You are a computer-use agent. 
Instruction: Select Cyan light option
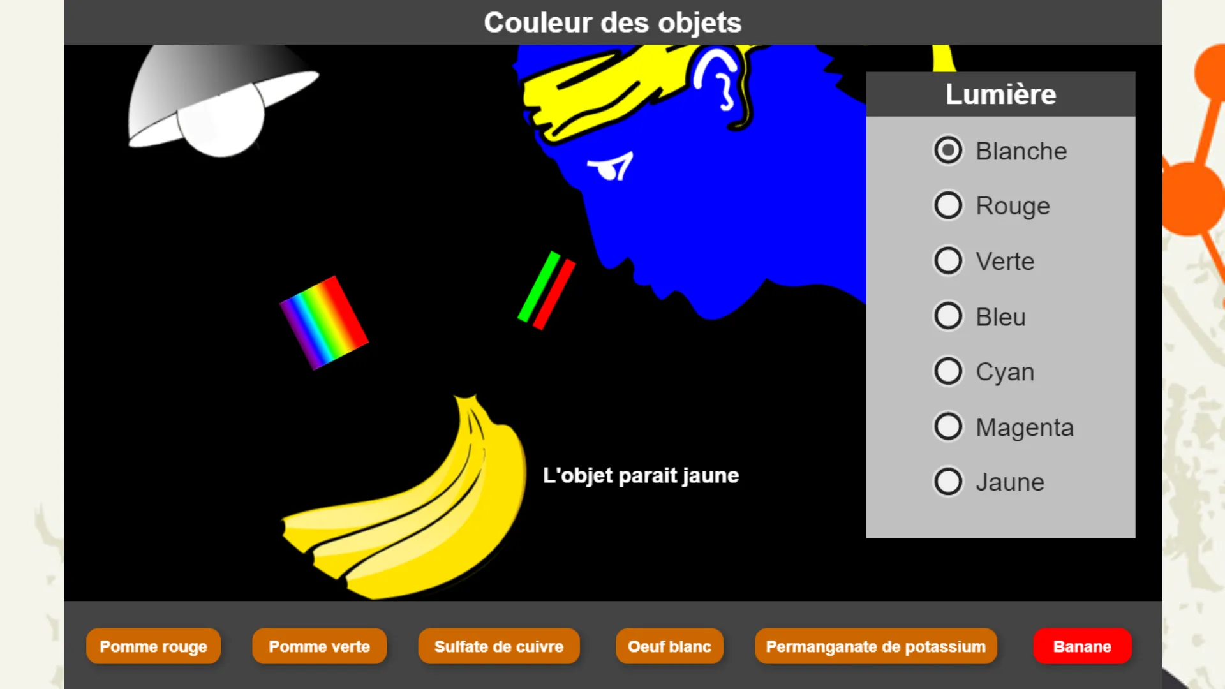click(948, 372)
